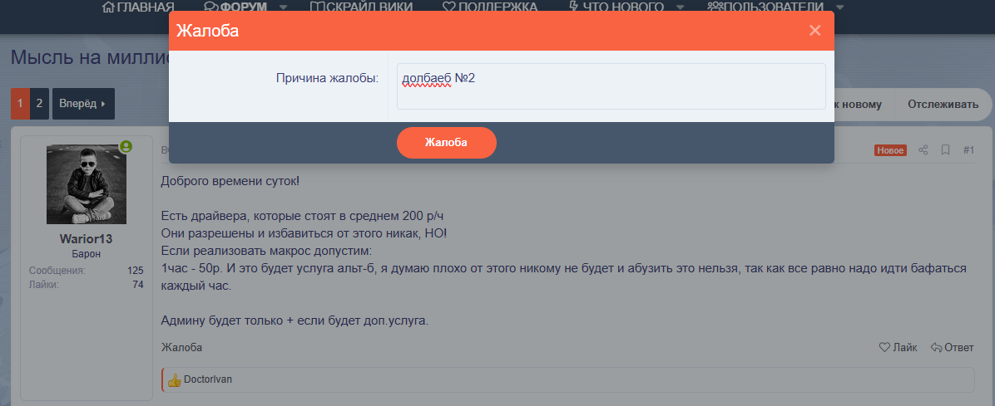This screenshot has height=406, width=995.
Task: Close the Жалоба dialog with the X
Action: coord(814,31)
